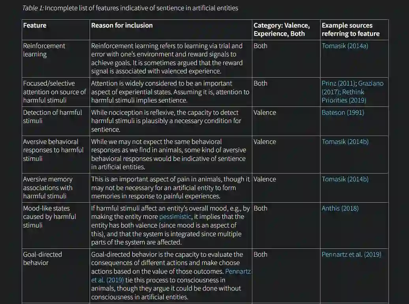Viewport: 409px width, 304px height.
Task: Click Tomasik (2014b) in the aversive behavioral responses row
Action: point(345,142)
